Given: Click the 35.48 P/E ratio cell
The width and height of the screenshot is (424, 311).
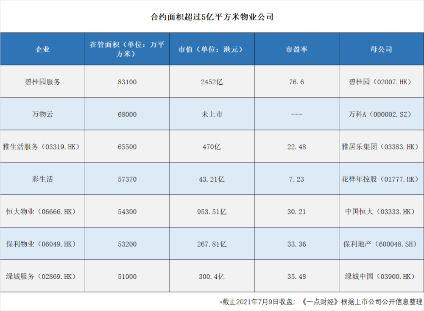Looking at the screenshot, I should pos(297,276).
